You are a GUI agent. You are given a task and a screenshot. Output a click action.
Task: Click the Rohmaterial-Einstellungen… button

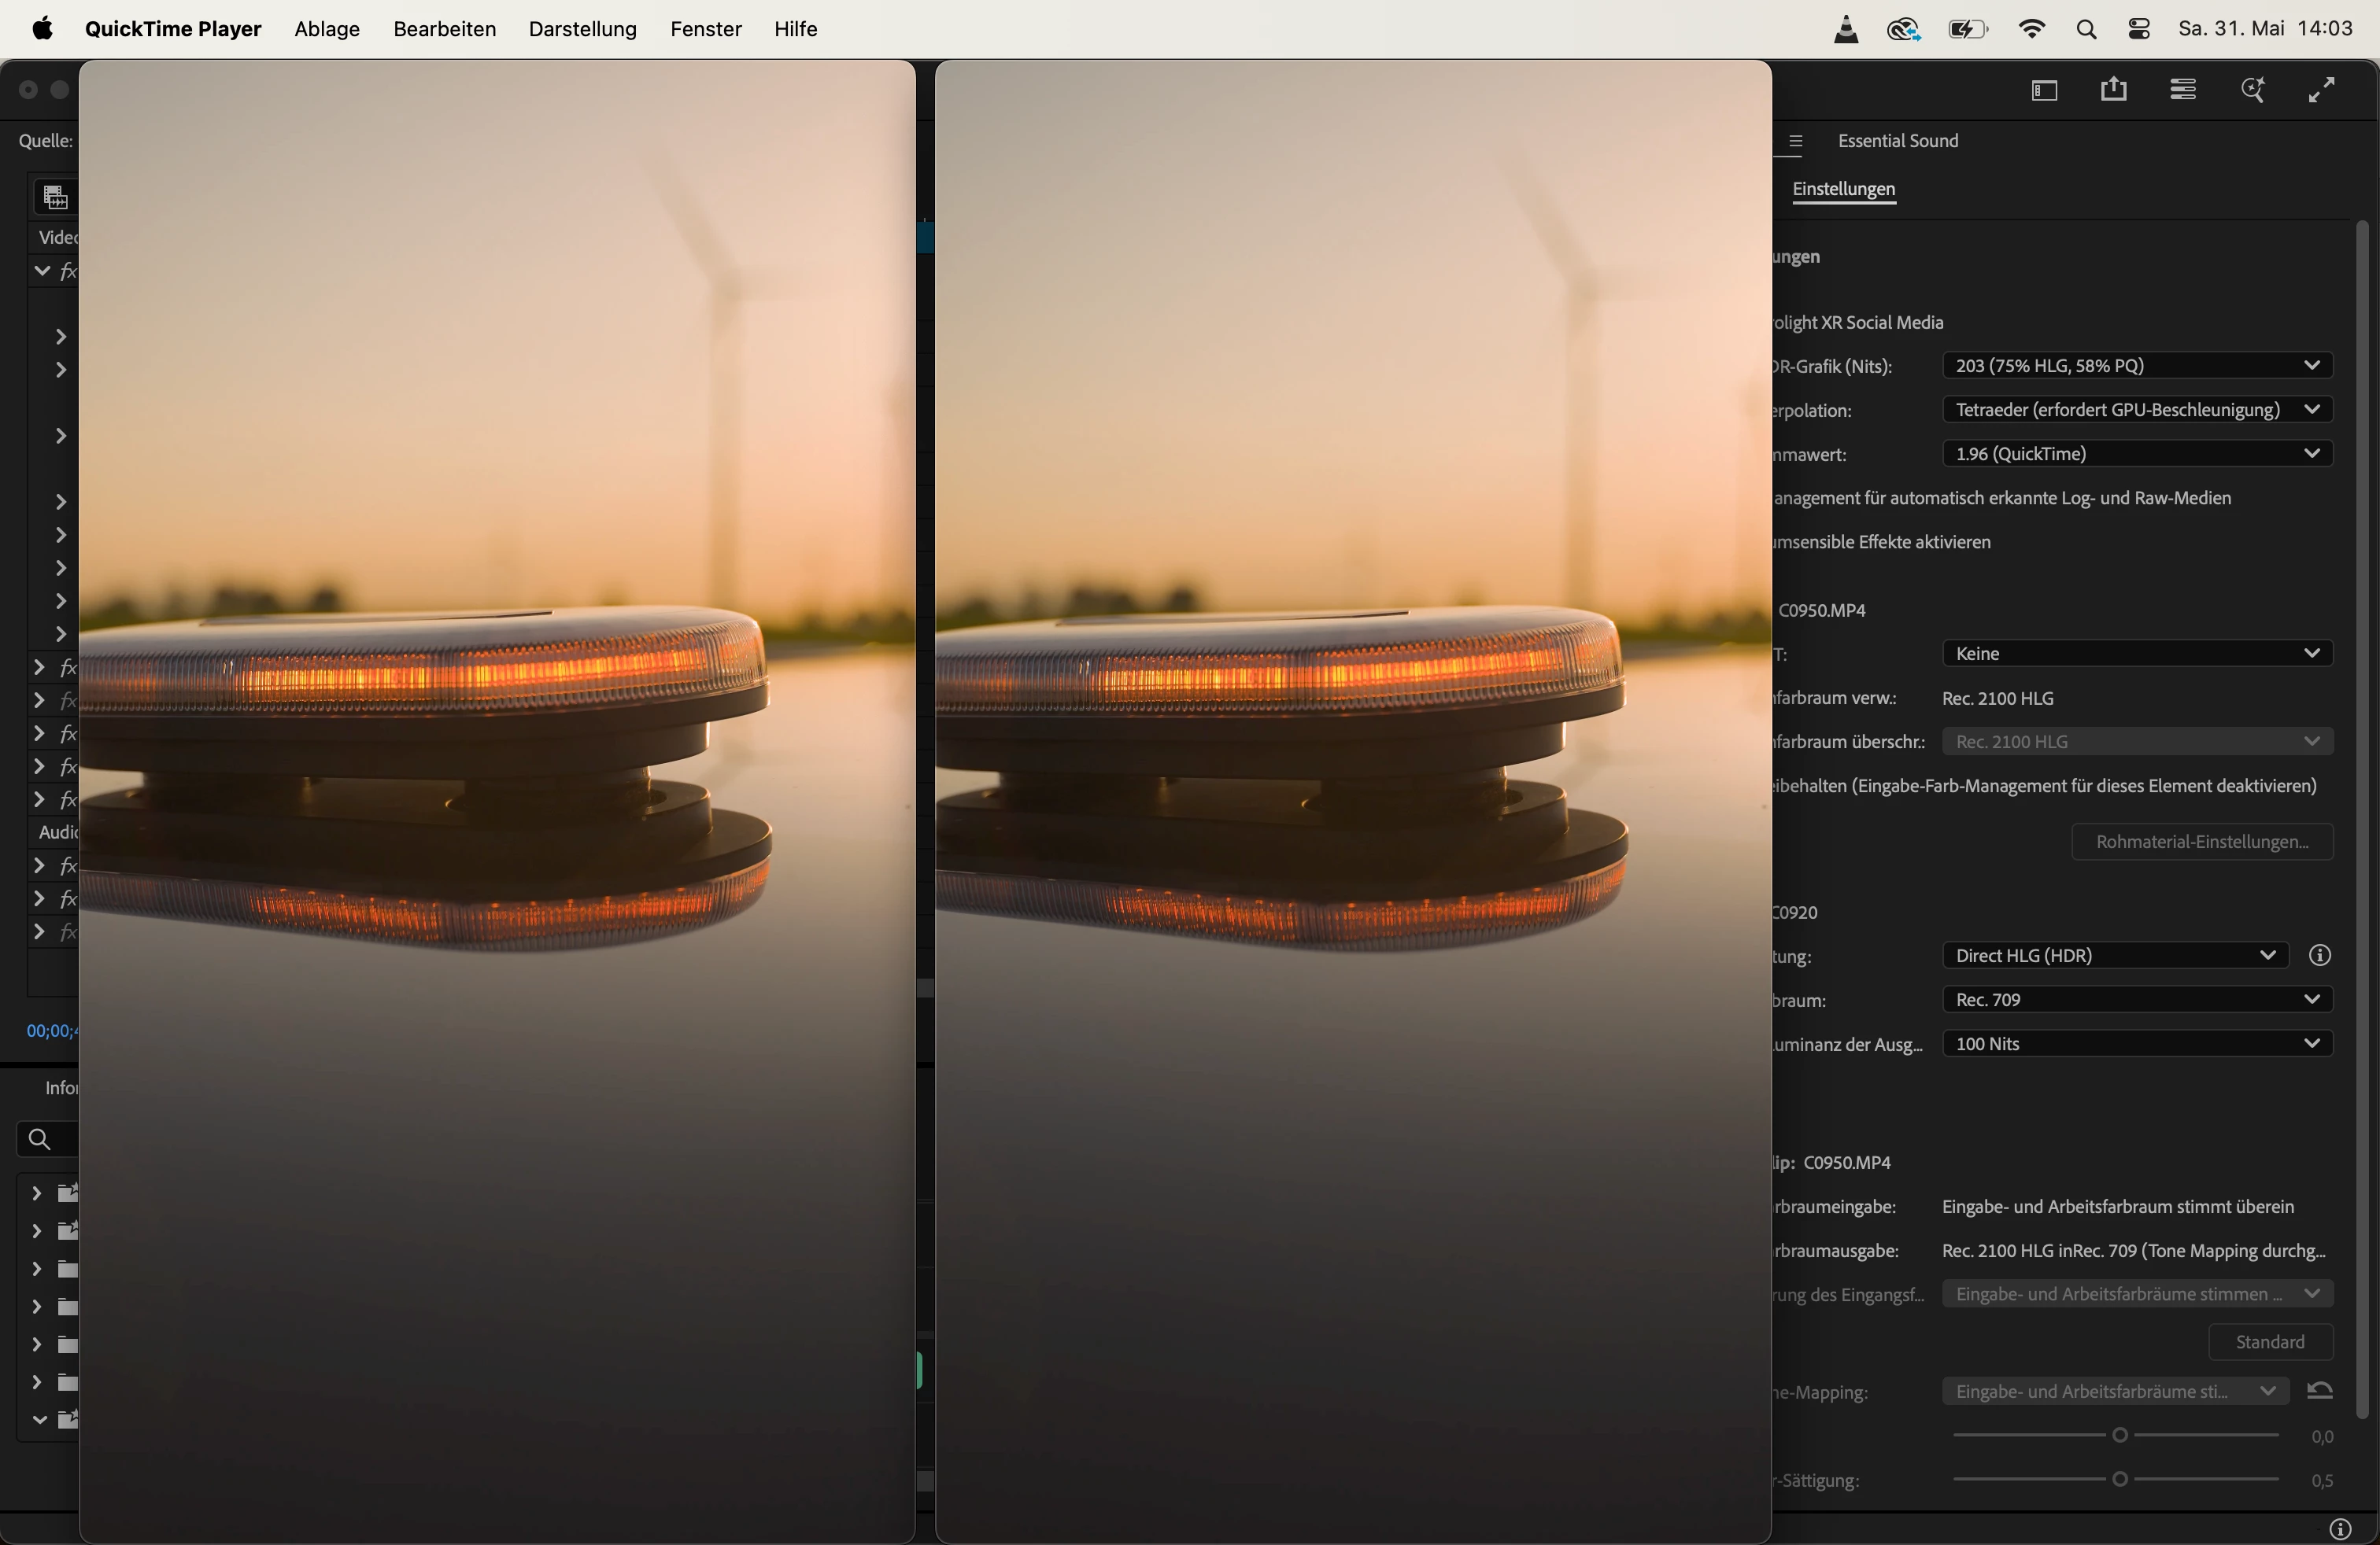(x=2201, y=842)
